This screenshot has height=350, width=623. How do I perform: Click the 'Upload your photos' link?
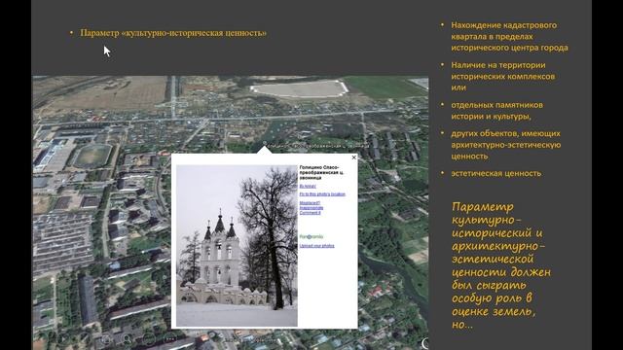tap(316, 246)
